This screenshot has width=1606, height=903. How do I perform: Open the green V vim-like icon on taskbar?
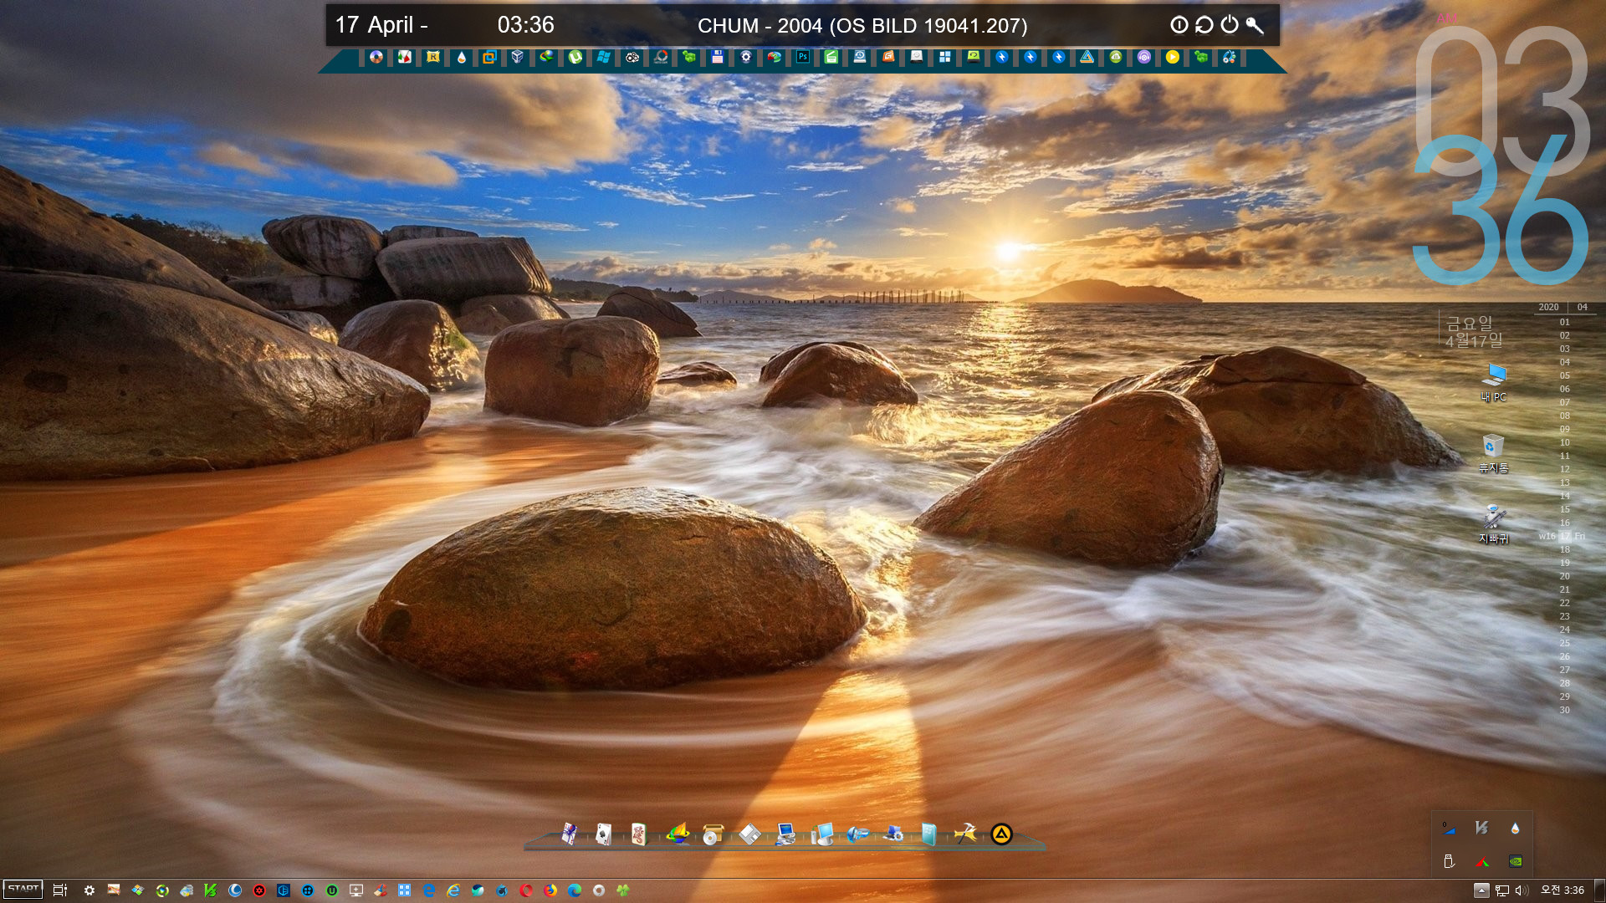tap(211, 890)
